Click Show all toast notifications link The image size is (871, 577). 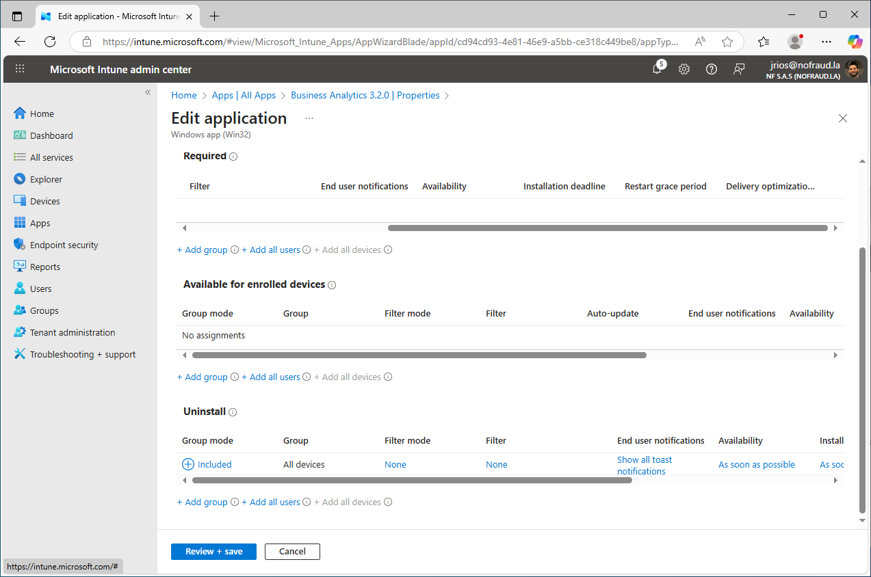coord(645,465)
